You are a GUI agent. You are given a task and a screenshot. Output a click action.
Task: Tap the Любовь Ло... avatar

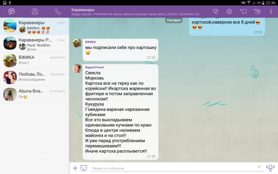click(x=10, y=78)
